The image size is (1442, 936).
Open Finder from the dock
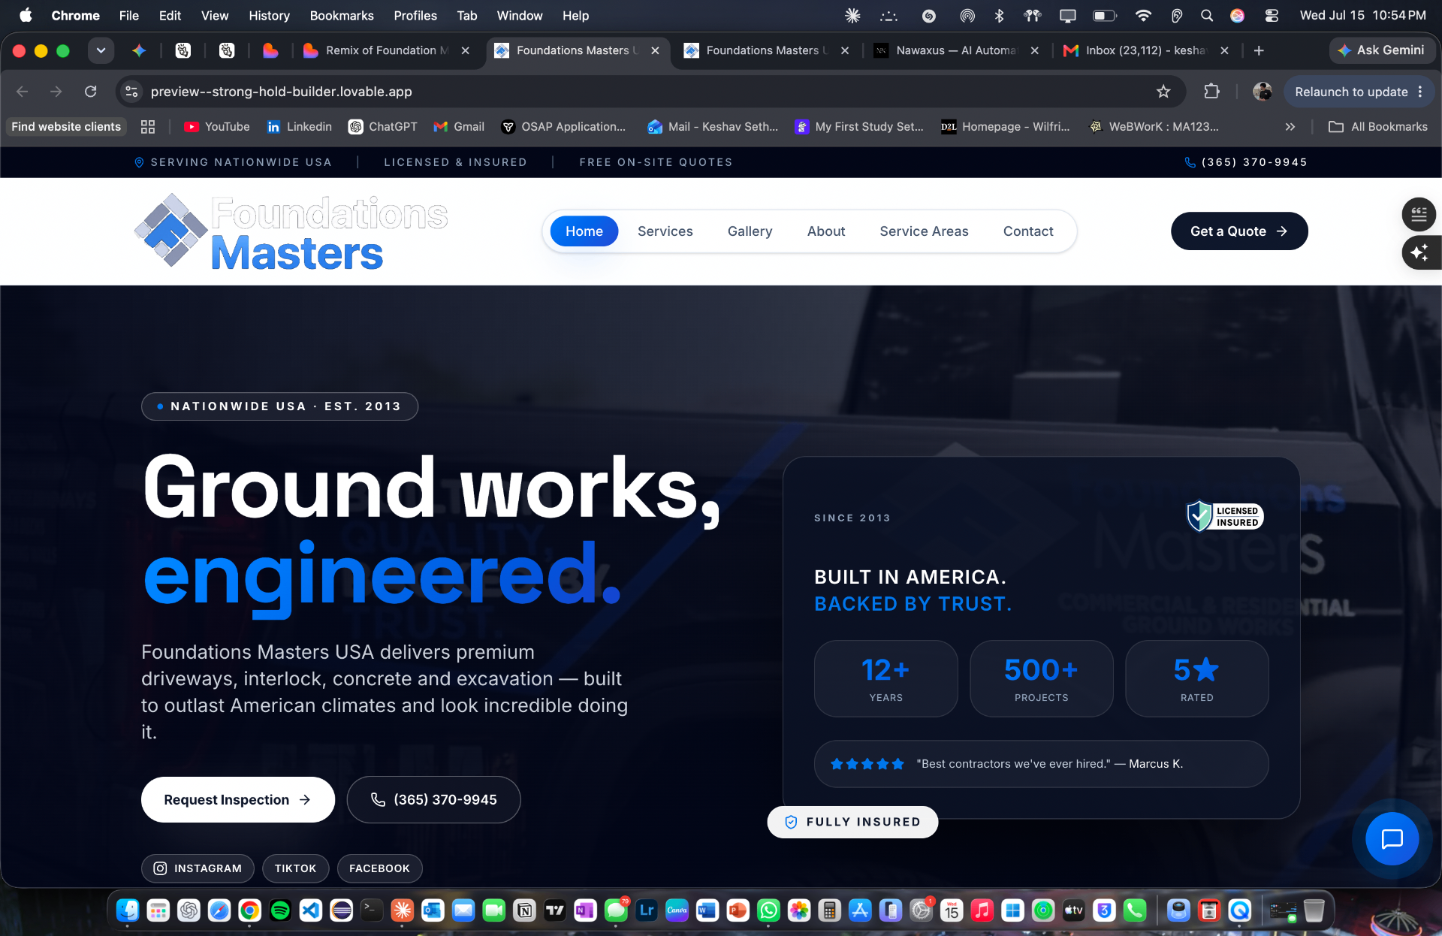pyautogui.click(x=128, y=910)
